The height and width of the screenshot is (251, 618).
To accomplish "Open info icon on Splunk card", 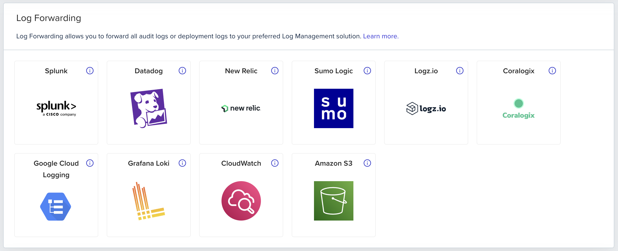I will 90,71.
